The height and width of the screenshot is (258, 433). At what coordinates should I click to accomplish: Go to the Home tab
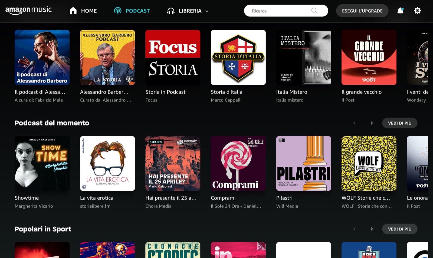click(x=83, y=11)
